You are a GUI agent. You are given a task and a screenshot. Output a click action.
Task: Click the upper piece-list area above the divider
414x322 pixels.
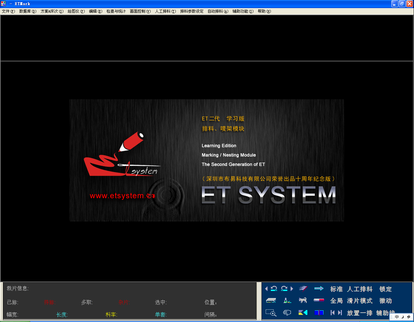[x=207, y=38]
